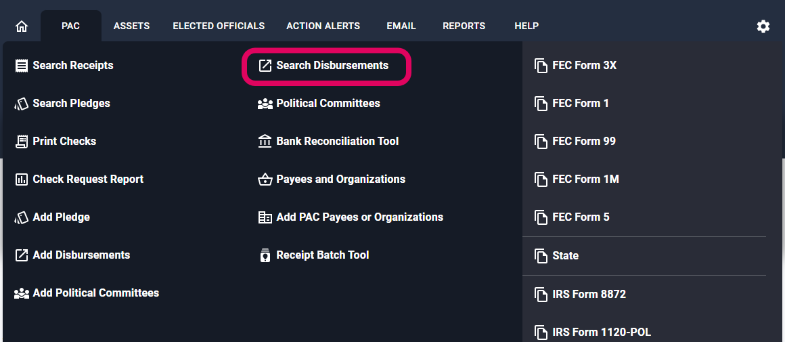Click the home icon in top bar

click(22, 26)
